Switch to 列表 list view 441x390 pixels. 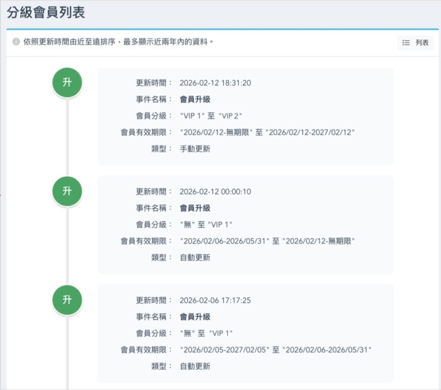coord(415,43)
